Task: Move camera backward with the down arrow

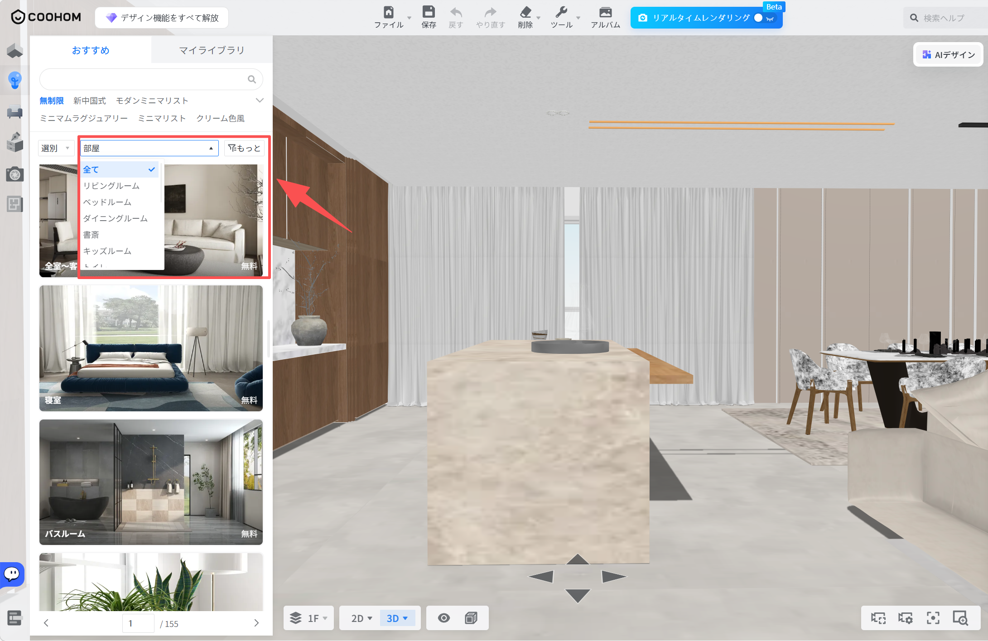Action: pyautogui.click(x=578, y=596)
